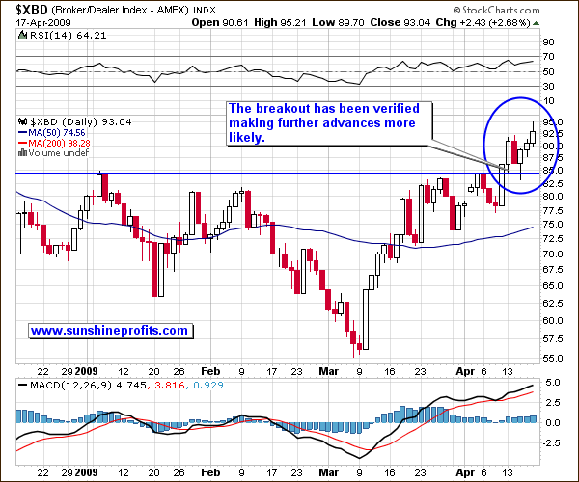
Task: Click Feb on the price chart date axis
Action: pyautogui.click(x=210, y=371)
